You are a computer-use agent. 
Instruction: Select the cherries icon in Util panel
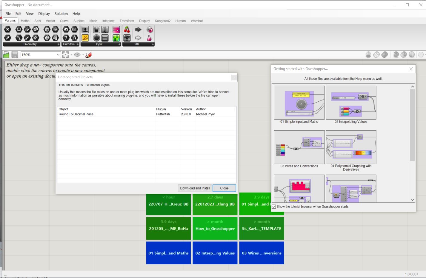[x=127, y=29]
